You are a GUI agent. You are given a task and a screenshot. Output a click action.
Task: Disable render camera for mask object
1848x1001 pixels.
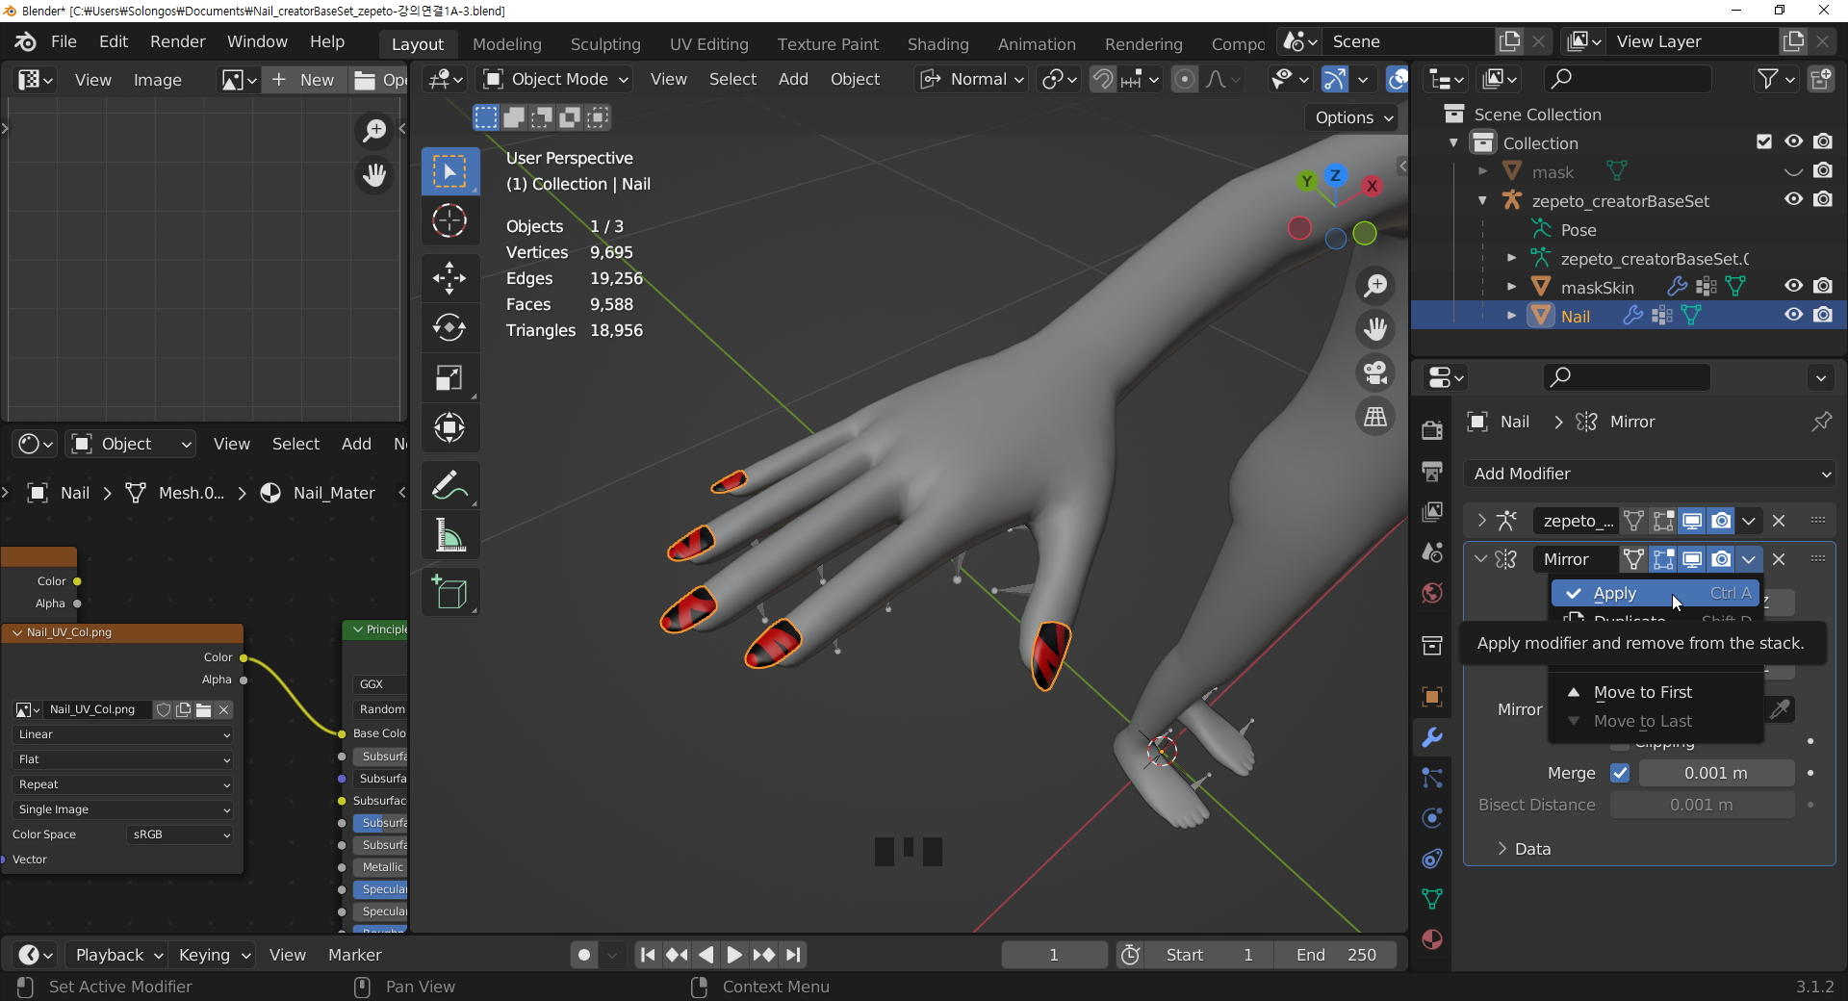[x=1822, y=170]
